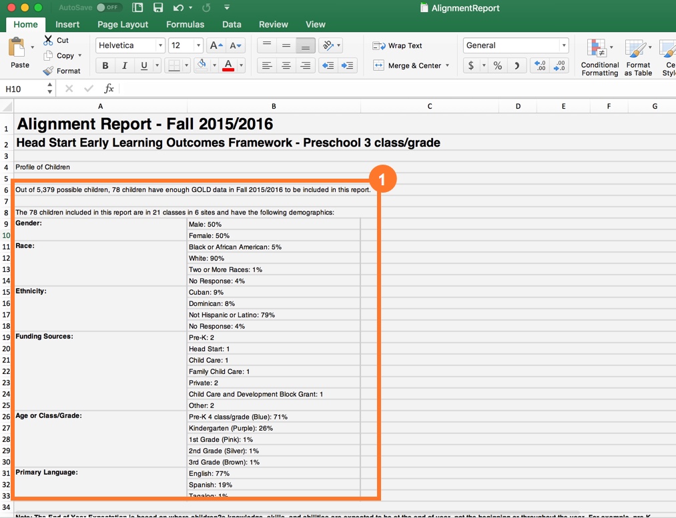Open the Review tab

274,24
